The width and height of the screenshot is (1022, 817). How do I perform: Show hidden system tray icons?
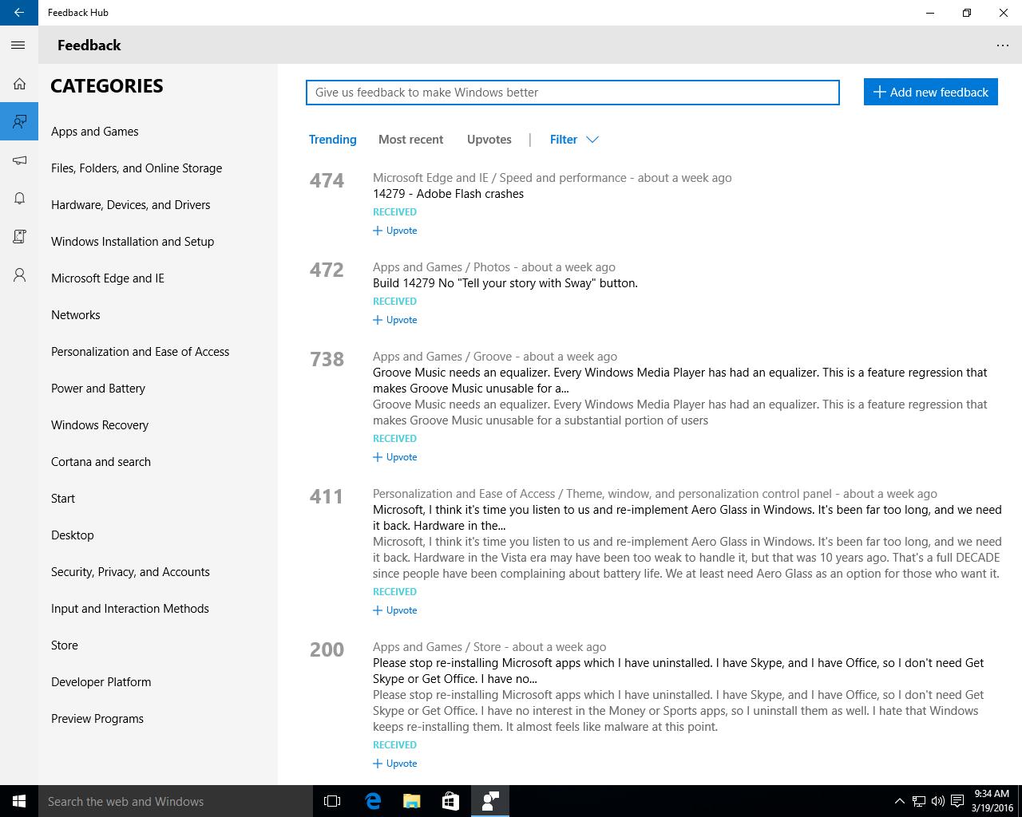coord(899,801)
